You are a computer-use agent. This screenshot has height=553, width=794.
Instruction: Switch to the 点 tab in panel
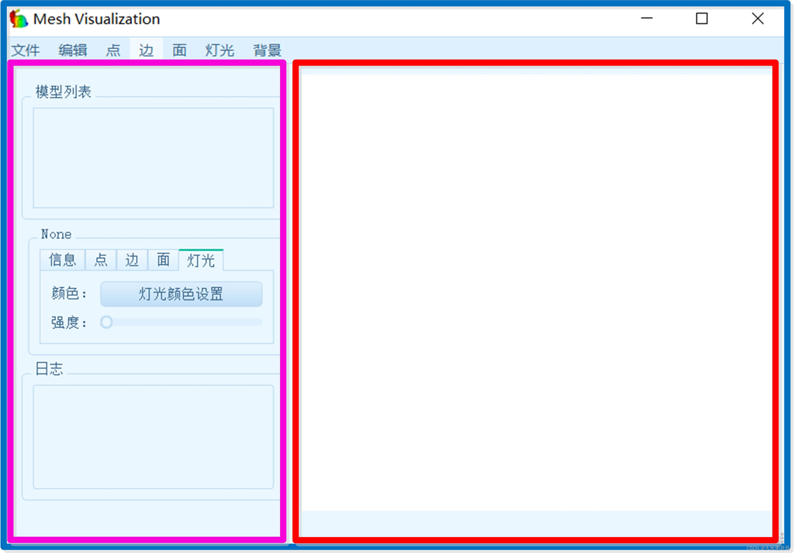point(101,260)
